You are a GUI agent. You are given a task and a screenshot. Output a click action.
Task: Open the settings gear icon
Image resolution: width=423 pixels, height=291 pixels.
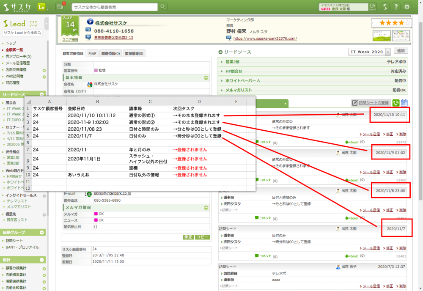[407, 7]
